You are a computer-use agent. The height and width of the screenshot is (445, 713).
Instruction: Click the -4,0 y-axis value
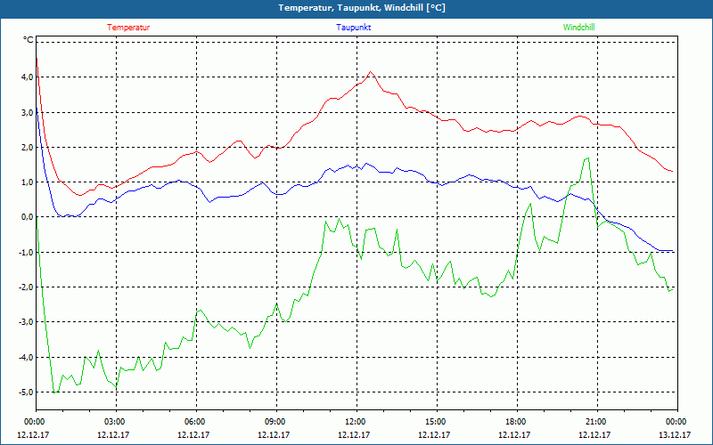pyautogui.click(x=26, y=357)
